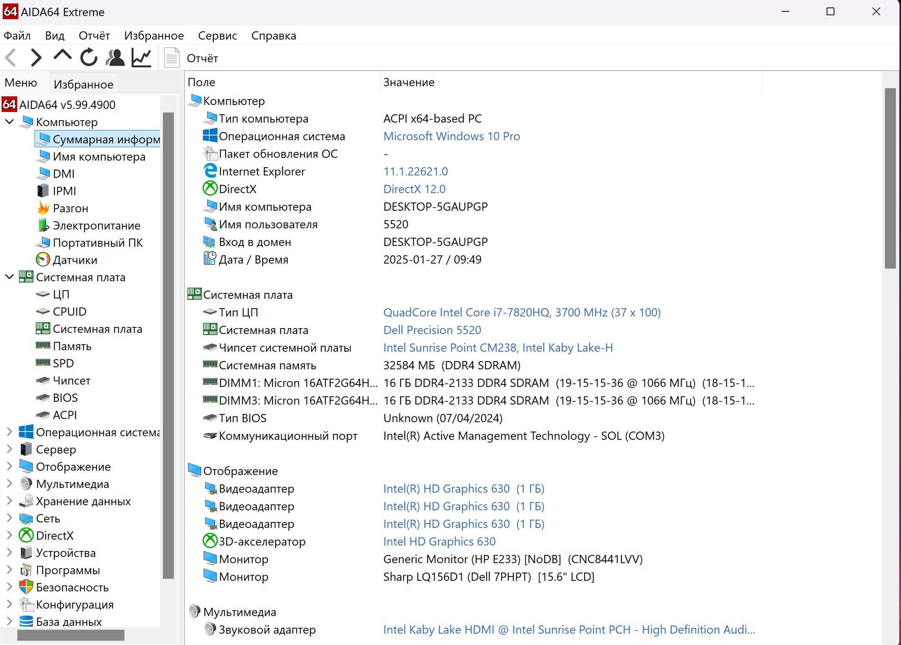This screenshot has height=645, width=901.
Task: Go up one level using the up arrow icon
Action: click(62, 56)
